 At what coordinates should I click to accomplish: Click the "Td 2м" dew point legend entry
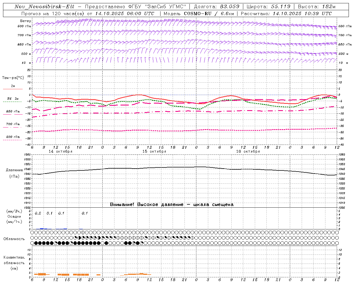13,99
